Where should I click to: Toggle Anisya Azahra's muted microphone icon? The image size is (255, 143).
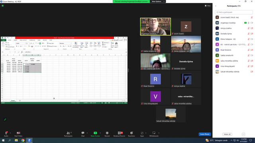click(249, 28)
